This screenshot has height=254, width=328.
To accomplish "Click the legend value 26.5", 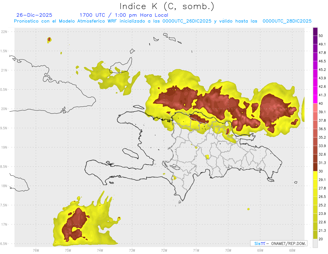I will (322, 196).
